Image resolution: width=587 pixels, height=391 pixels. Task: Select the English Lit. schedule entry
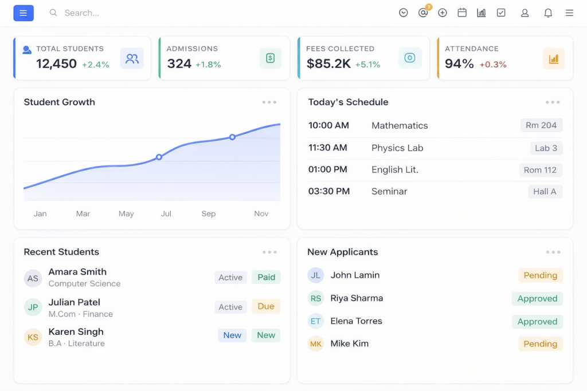435,169
